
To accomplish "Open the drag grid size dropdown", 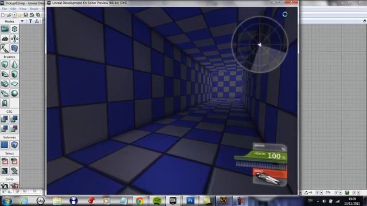I will (321, 193).
